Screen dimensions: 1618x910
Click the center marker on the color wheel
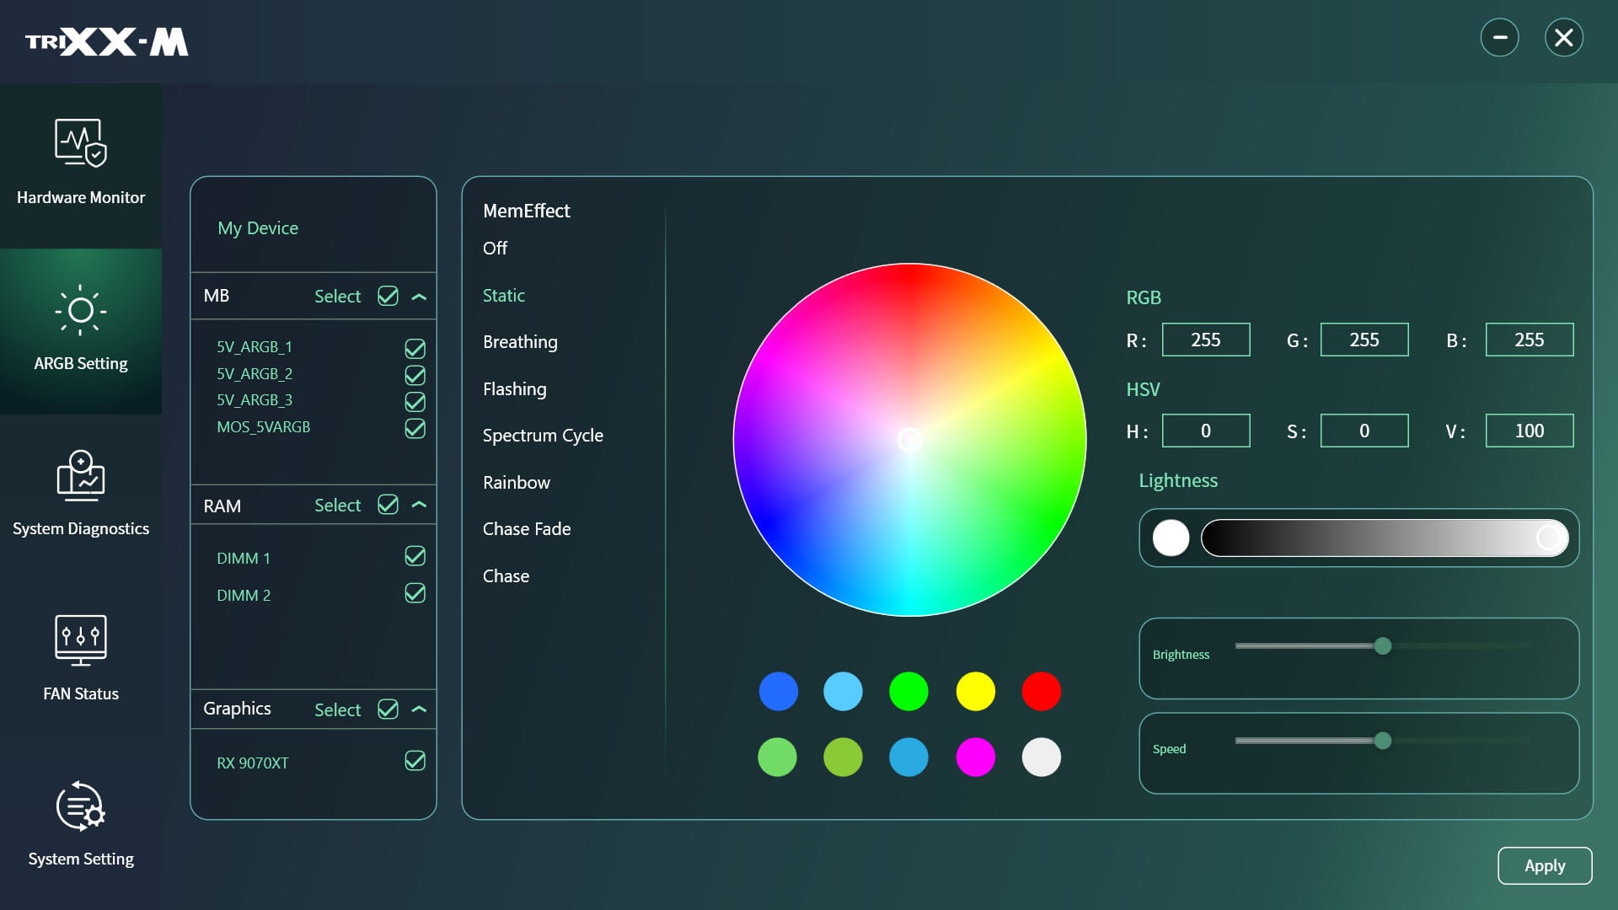[910, 440]
